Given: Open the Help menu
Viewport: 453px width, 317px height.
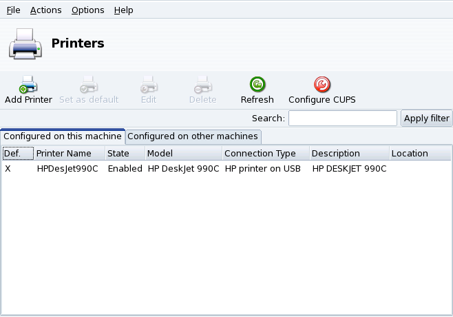Looking at the screenshot, I should point(123,10).
